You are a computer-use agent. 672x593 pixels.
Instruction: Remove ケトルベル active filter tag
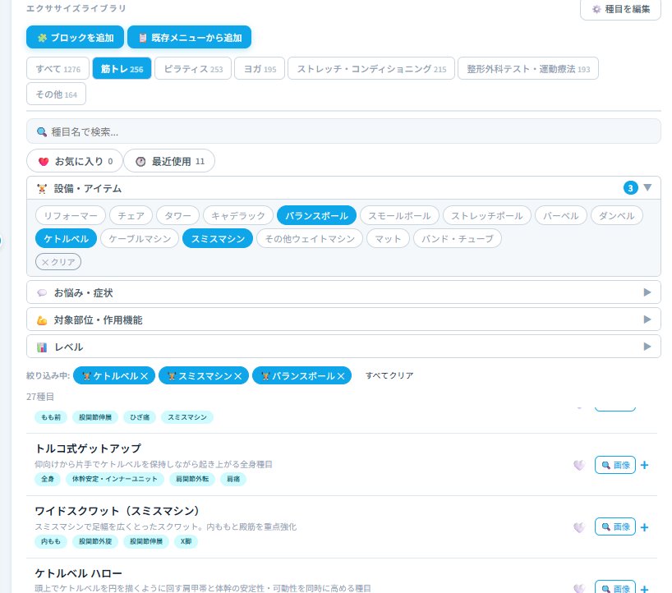point(144,376)
